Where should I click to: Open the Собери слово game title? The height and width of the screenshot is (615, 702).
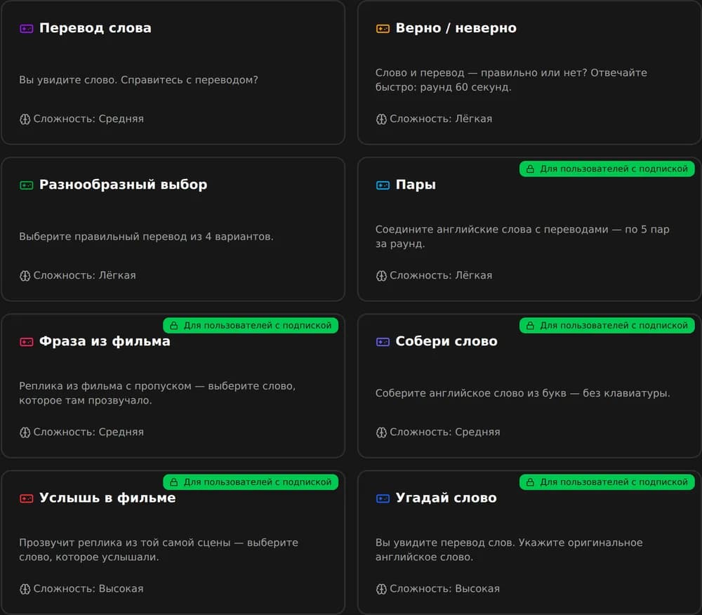(446, 341)
